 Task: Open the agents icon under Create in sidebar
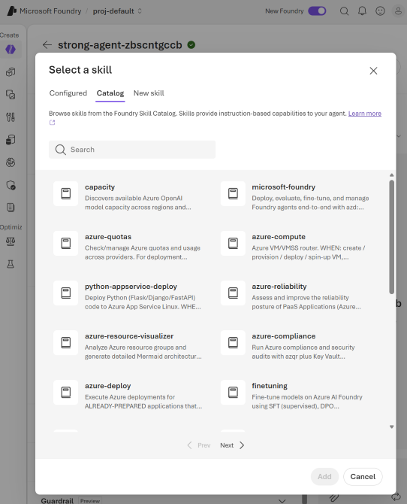[x=11, y=49]
